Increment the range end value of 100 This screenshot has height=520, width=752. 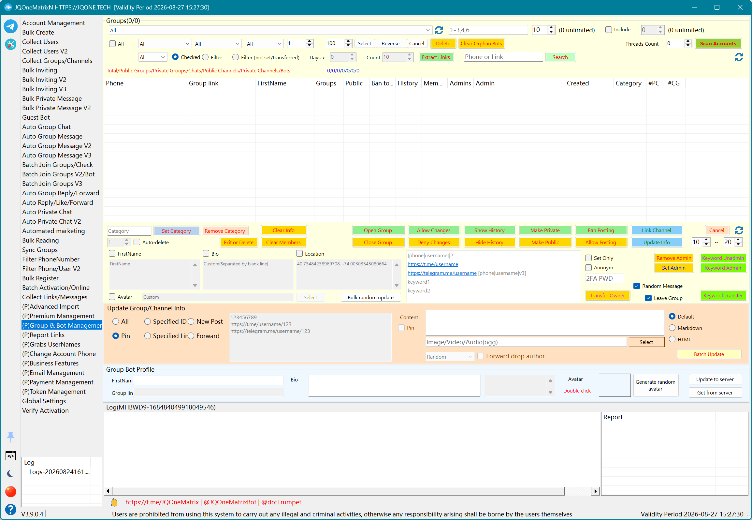348,41
